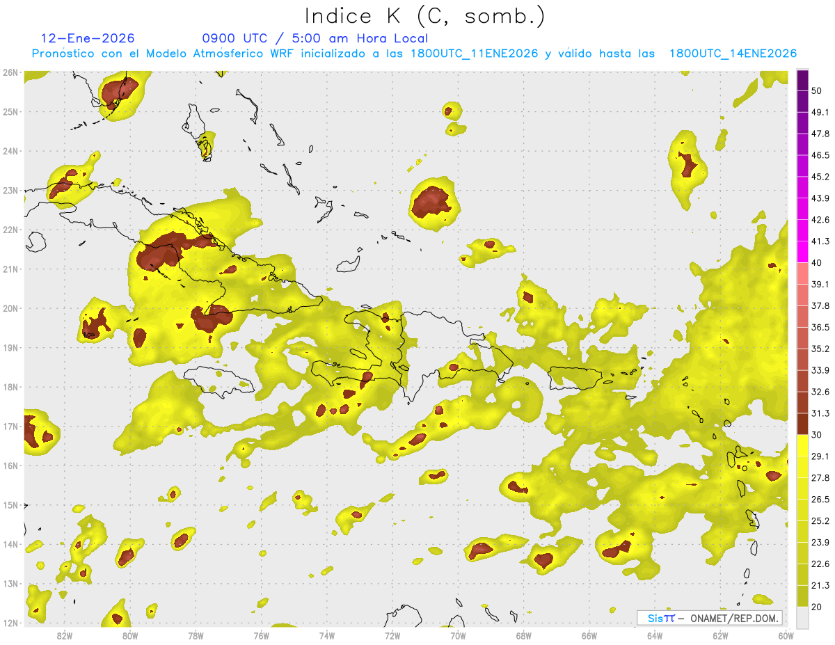Viewport: 835px width, 645px height.
Task: Pick the bright yellow colorbar segment between 29.1 and 30
Action: (802, 446)
